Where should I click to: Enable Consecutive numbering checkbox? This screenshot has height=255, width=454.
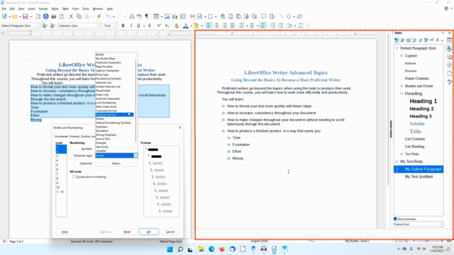pyautogui.click(x=74, y=176)
